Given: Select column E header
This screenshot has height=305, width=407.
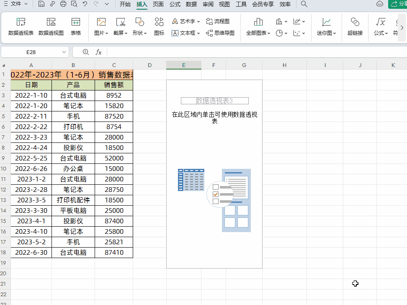Looking at the screenshot, I should point(183,65).
